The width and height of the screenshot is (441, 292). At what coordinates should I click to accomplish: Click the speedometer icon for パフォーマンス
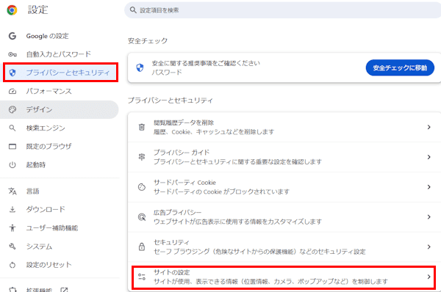click(12, 91)
